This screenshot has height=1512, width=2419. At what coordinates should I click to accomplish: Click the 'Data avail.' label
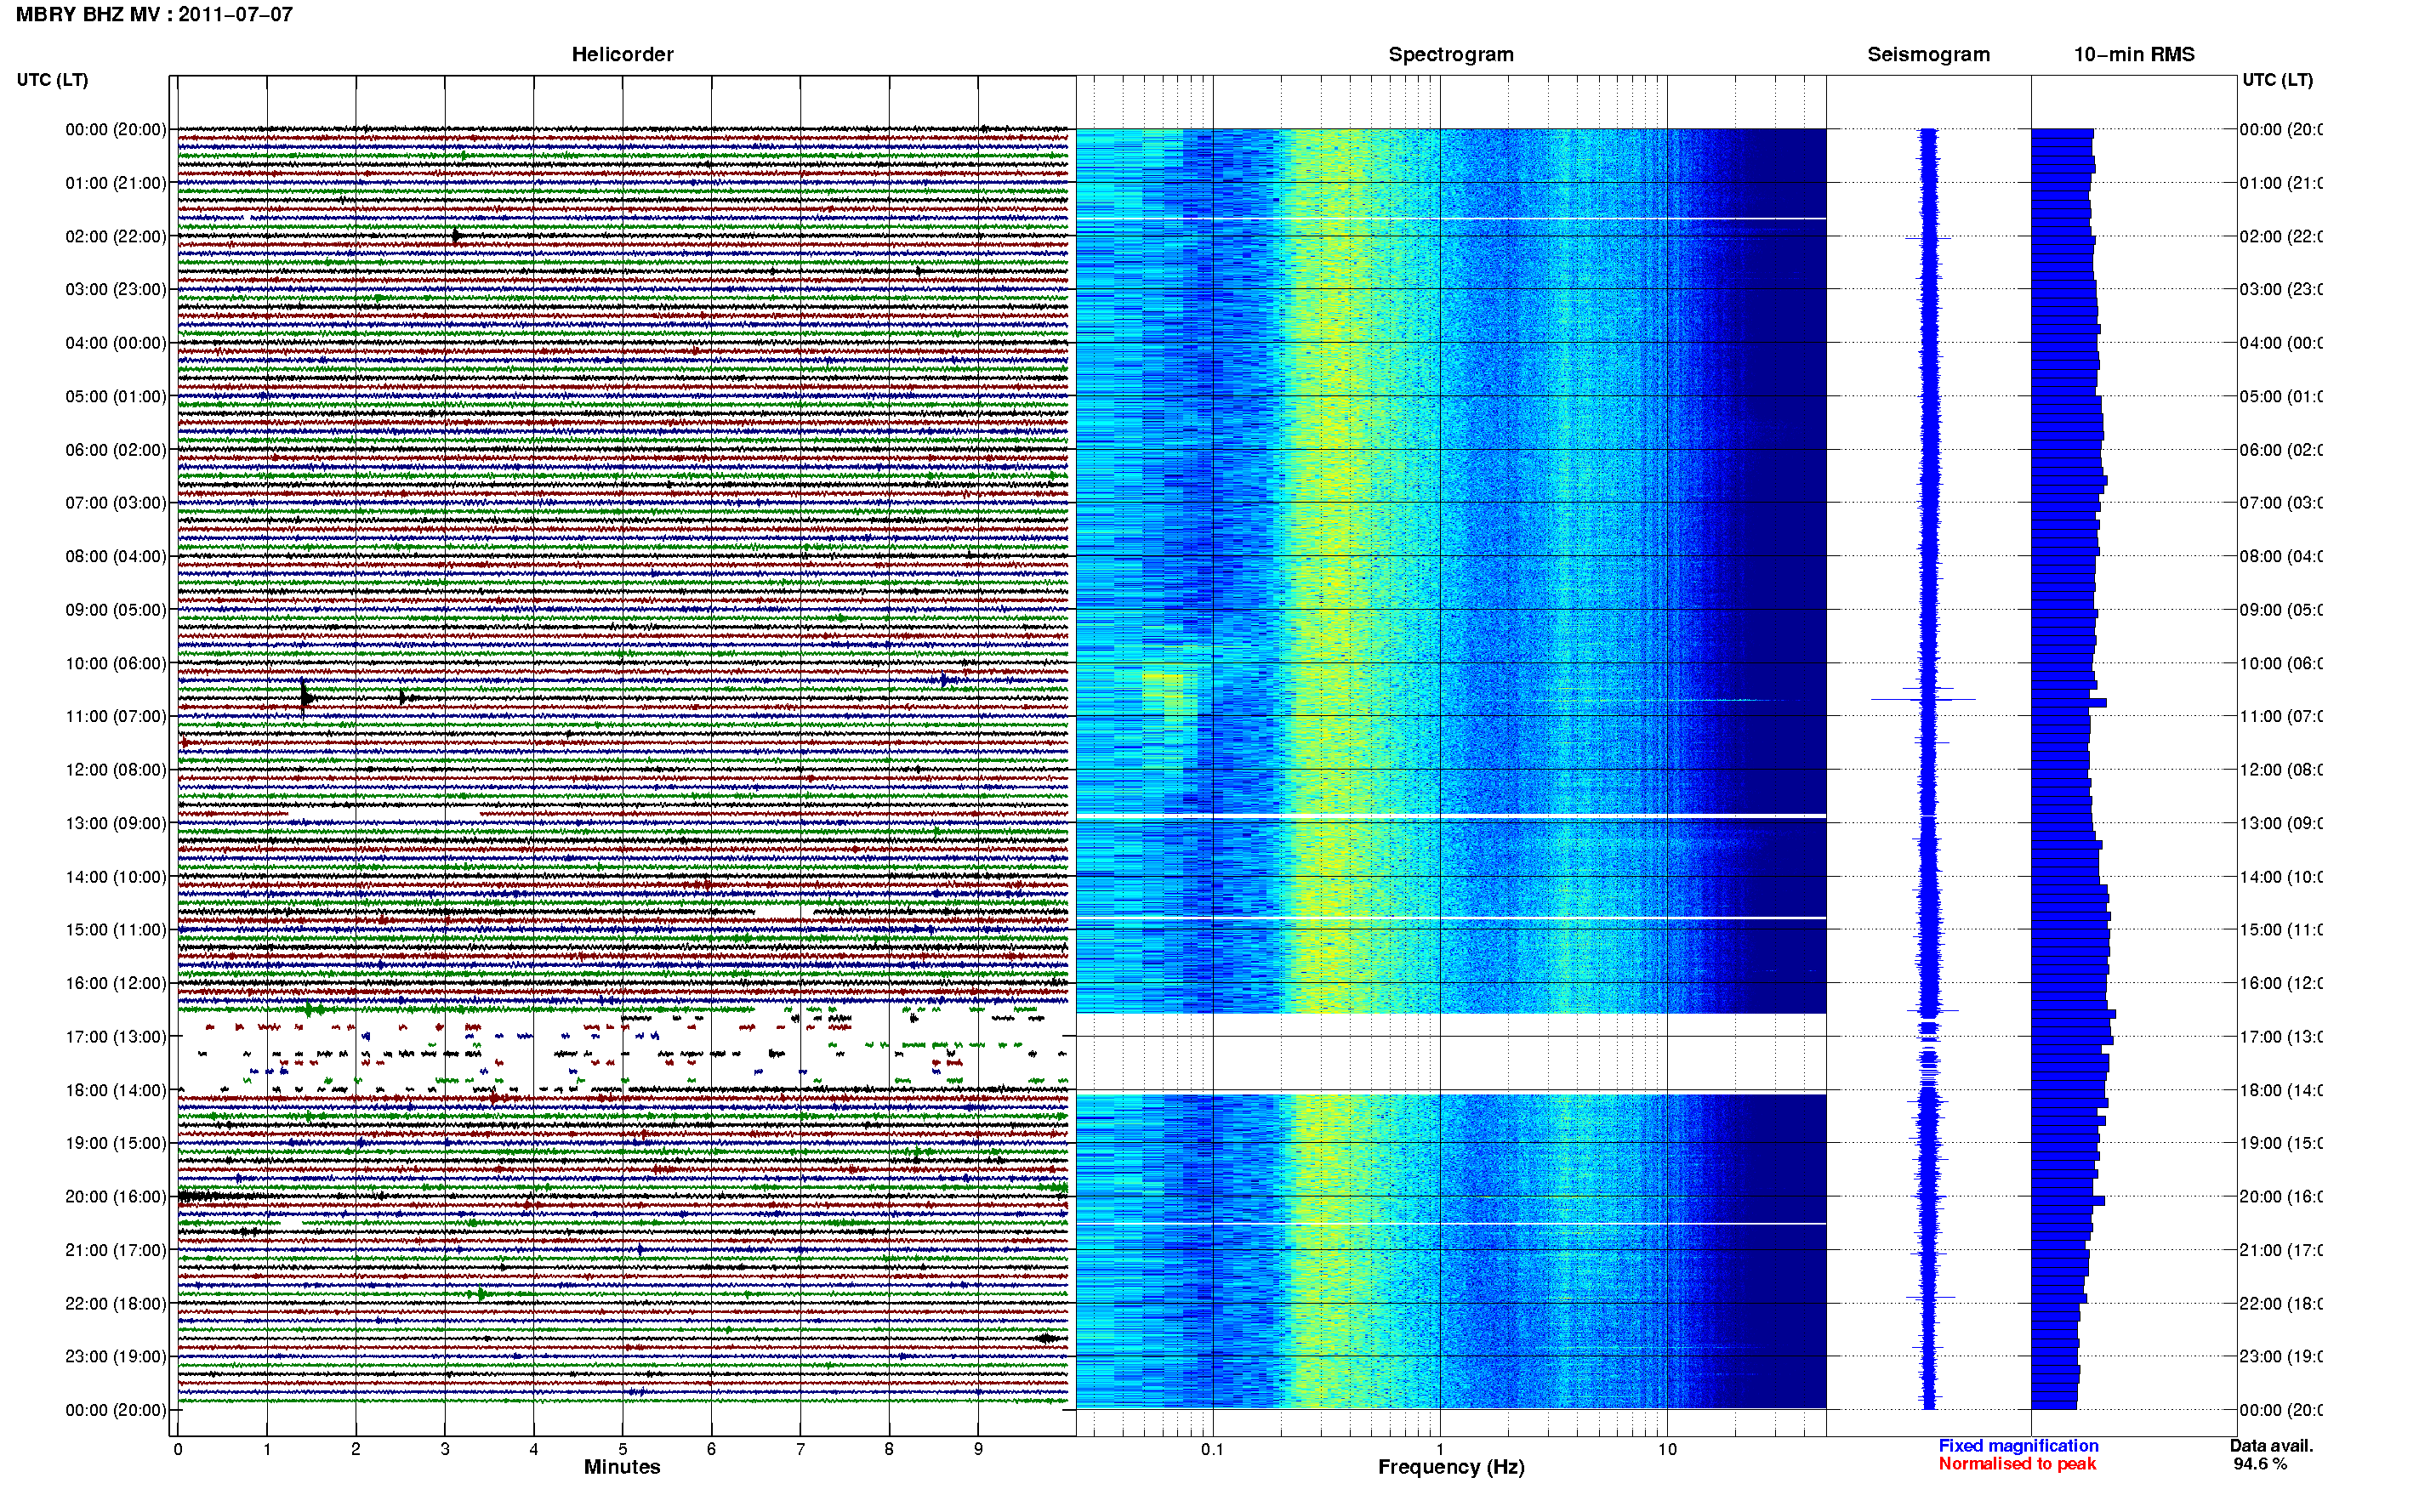[2271, 1446]
